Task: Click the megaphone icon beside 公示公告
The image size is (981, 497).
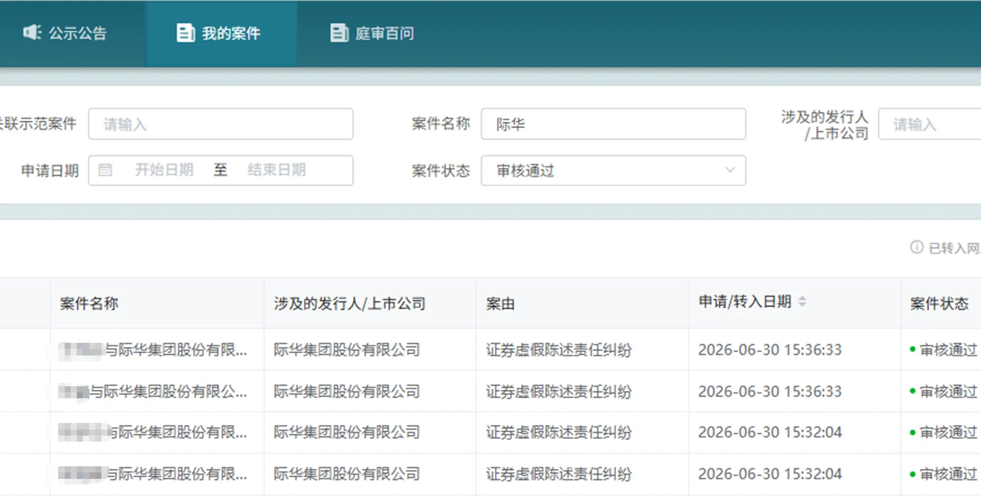Action: [32, 33]
